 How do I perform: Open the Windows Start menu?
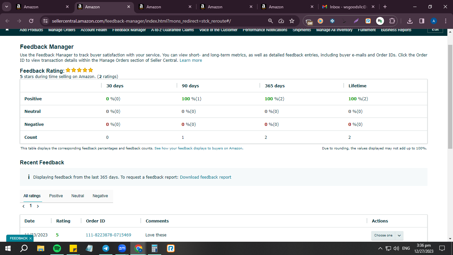pyautogui.click(x=8, y=248)
